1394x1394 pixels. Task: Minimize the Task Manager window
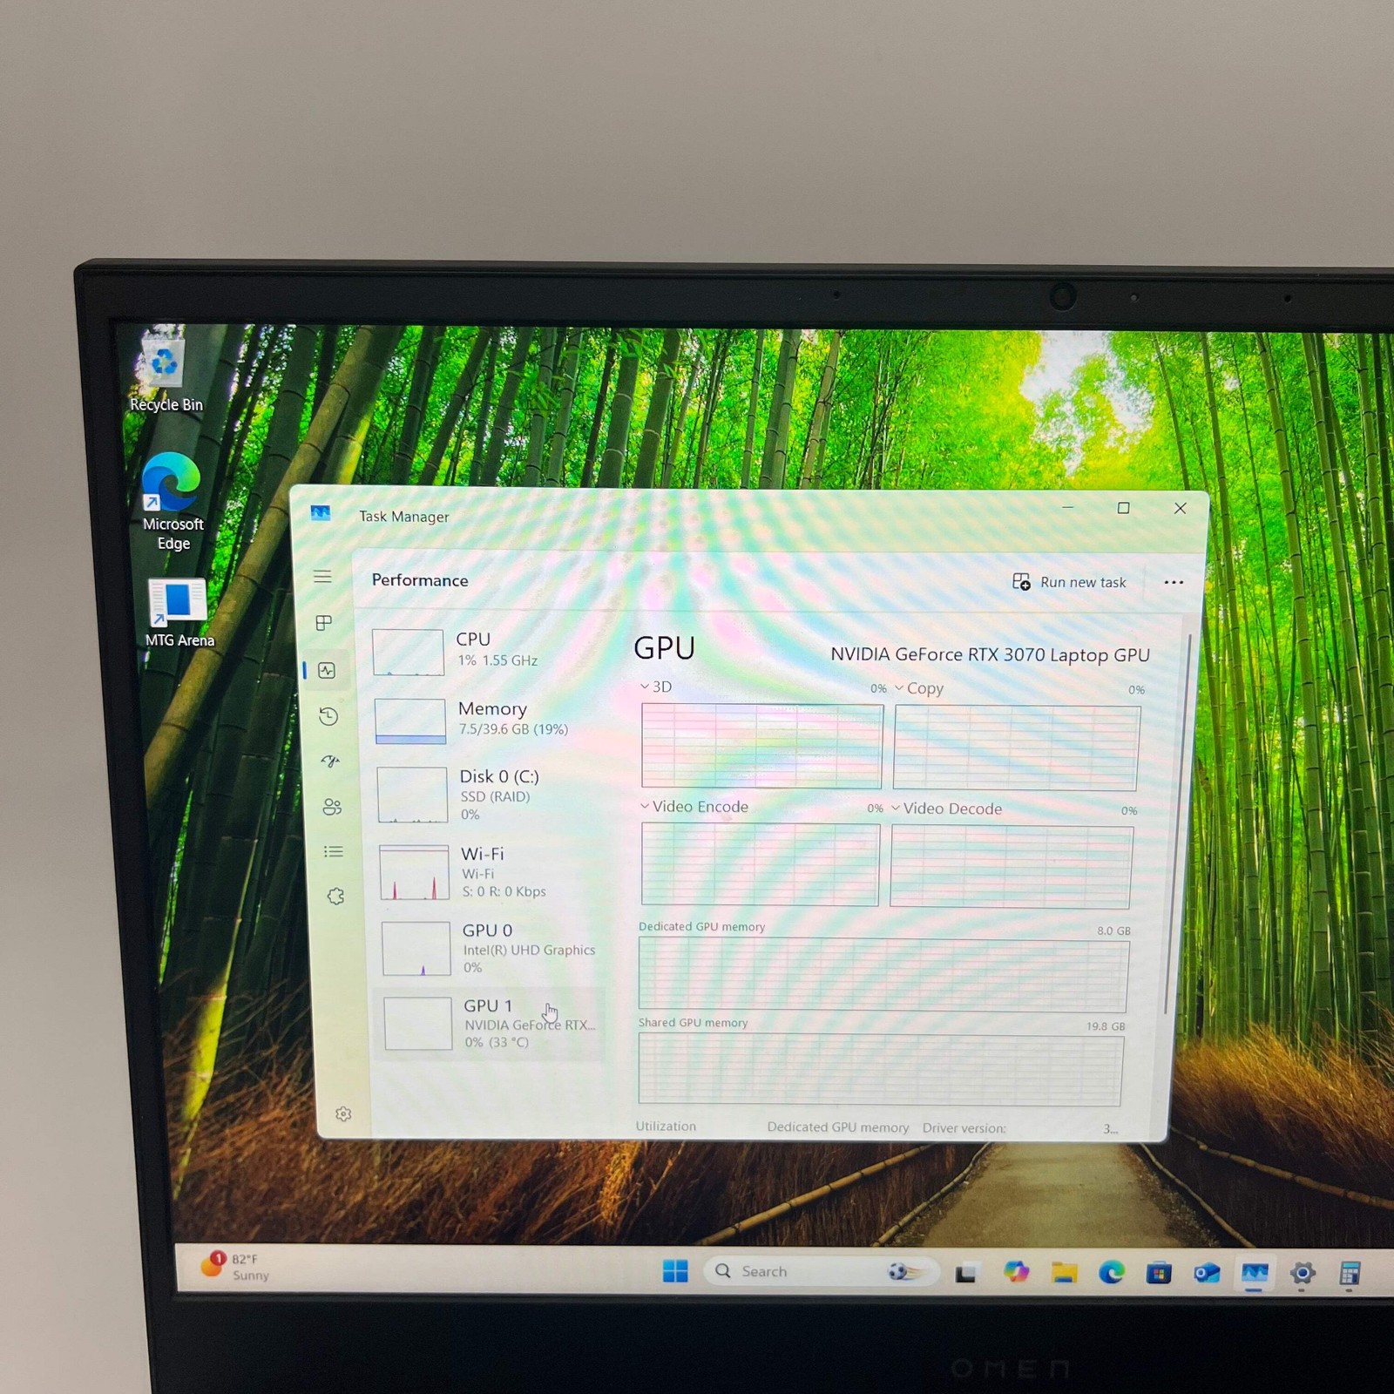[x=1068, y=507]
